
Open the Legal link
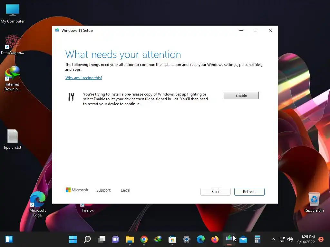coord(125,190)
